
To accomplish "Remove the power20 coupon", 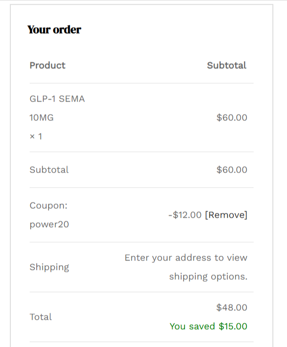I will click(x=226, y=215).
